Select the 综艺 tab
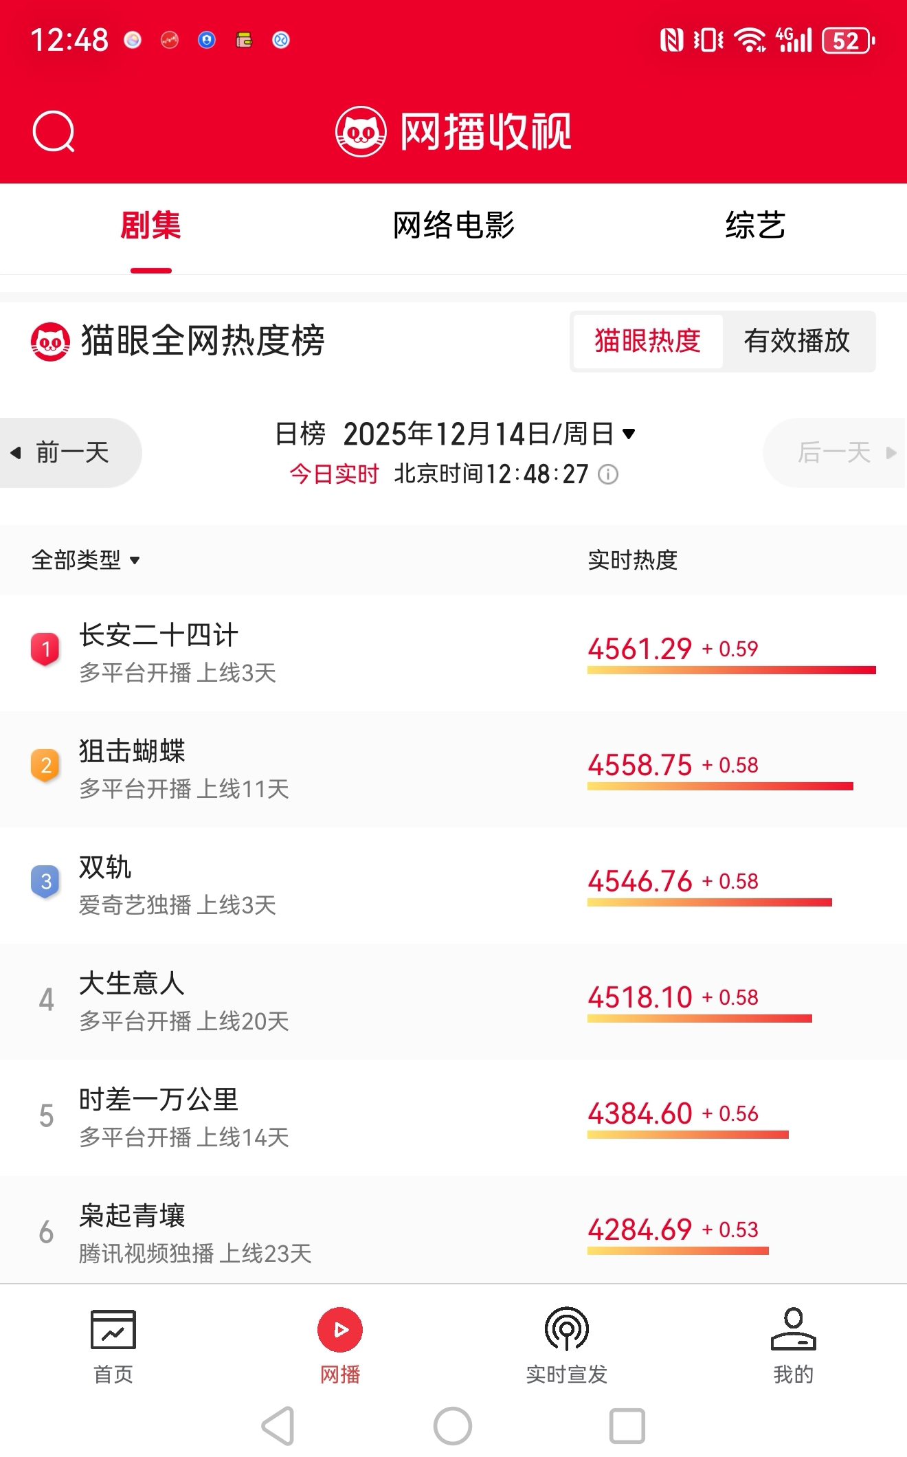 (755, 225)
